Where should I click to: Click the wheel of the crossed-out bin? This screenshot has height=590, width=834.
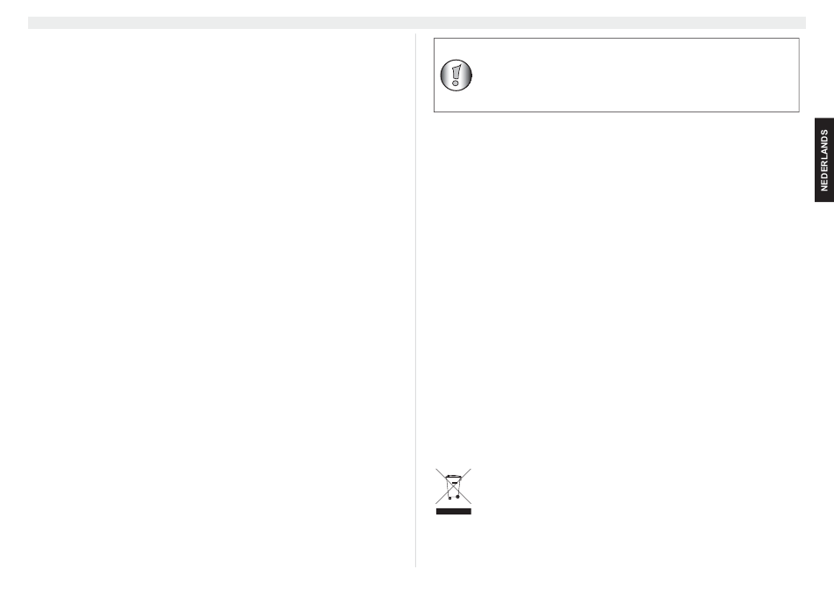tap(457, 497)
